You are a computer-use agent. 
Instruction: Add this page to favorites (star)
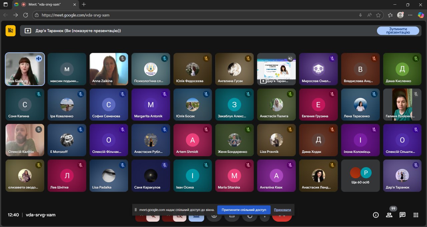pos(378,15)
